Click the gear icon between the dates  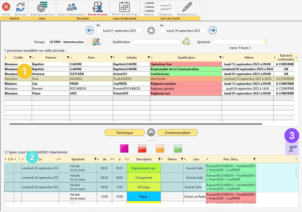[x=151, y=31]
